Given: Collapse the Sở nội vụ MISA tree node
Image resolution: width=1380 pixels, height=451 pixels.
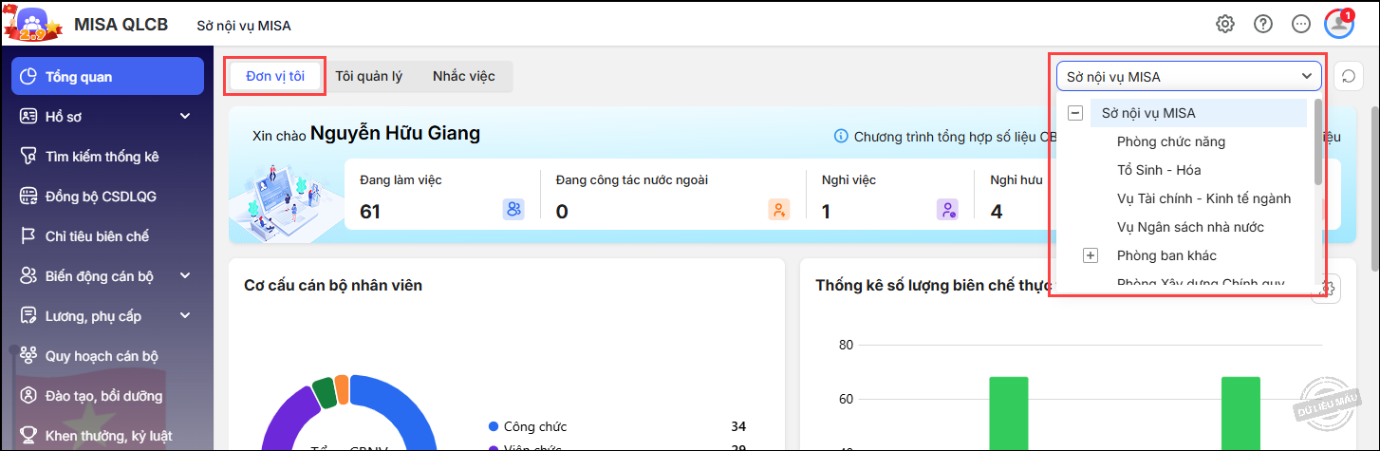Looking at the screenshot, I should pyautogui.click(x=1075, y=113).
